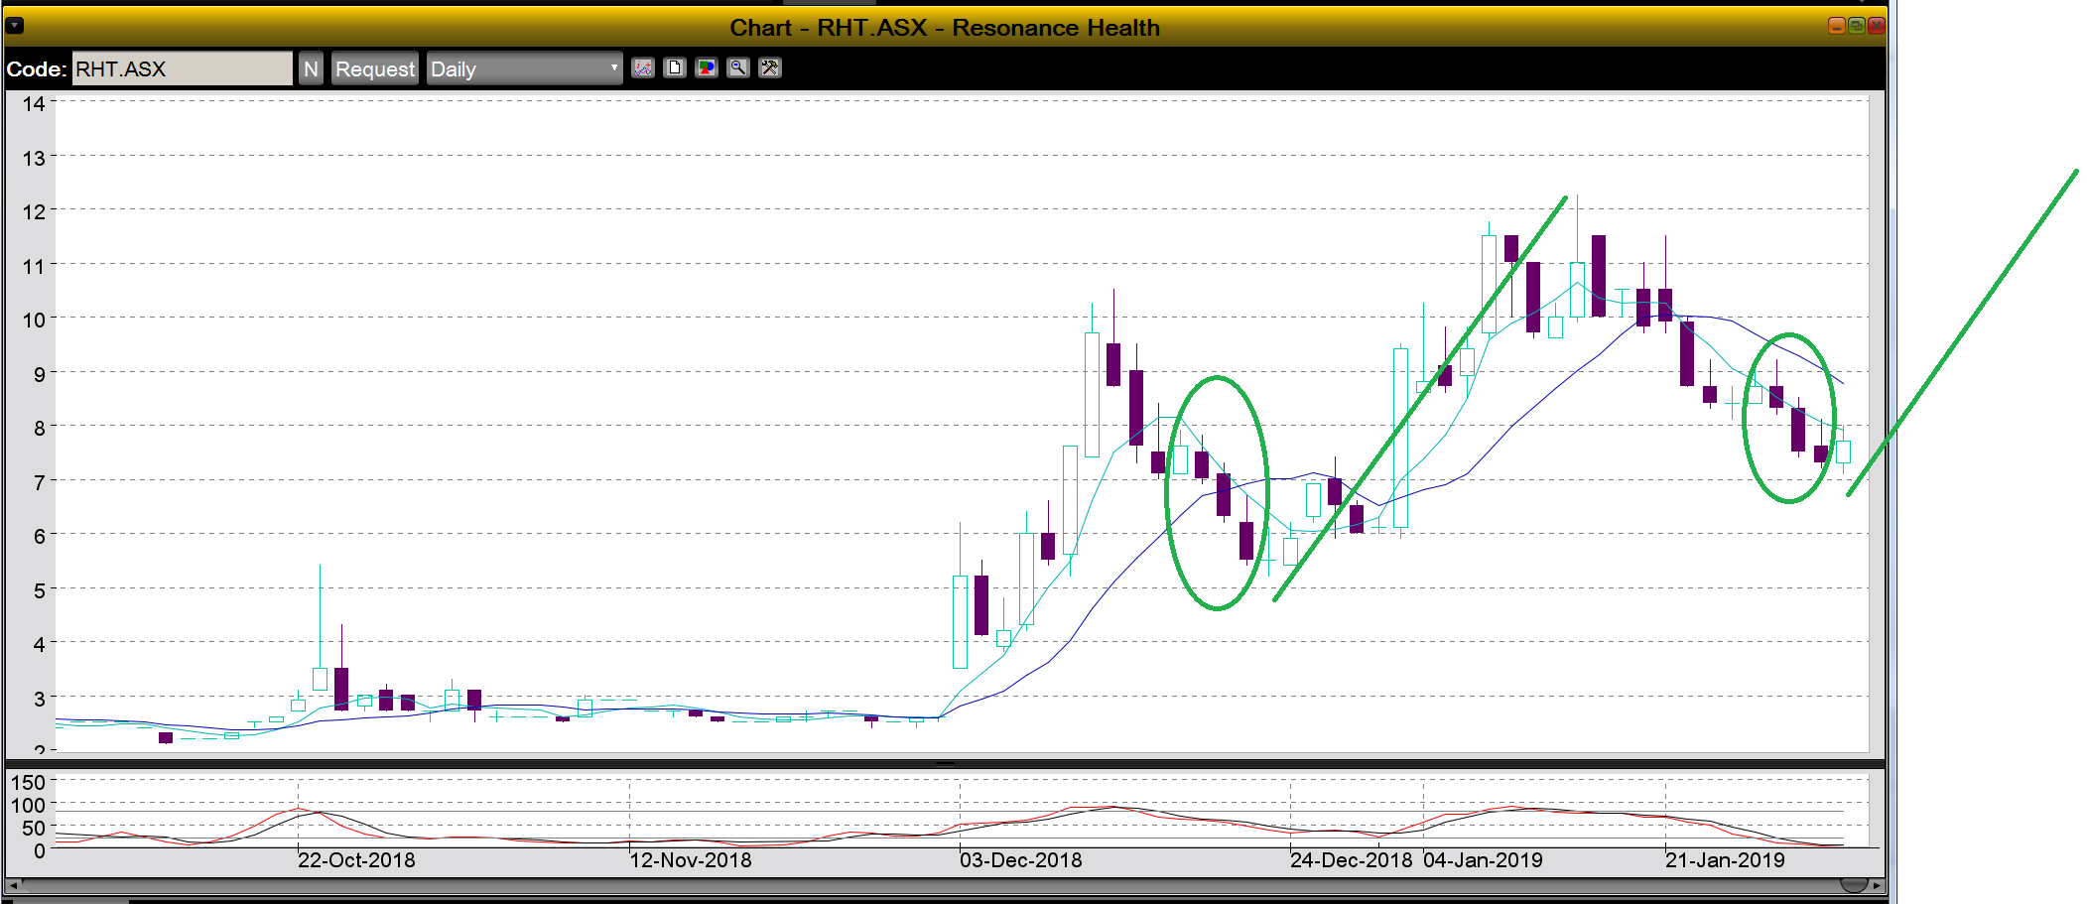The image size is (2087, 904).
Task: Open the colored shapes drawing tools icon
Action: [x=707, y=68]
